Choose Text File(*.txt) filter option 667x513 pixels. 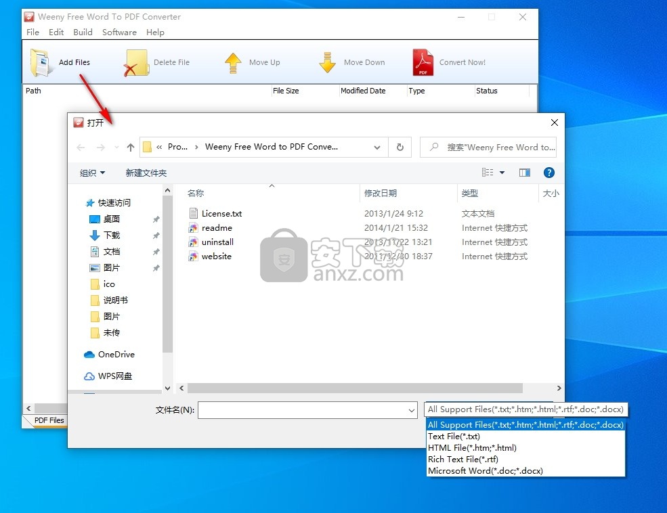[525, 436]
